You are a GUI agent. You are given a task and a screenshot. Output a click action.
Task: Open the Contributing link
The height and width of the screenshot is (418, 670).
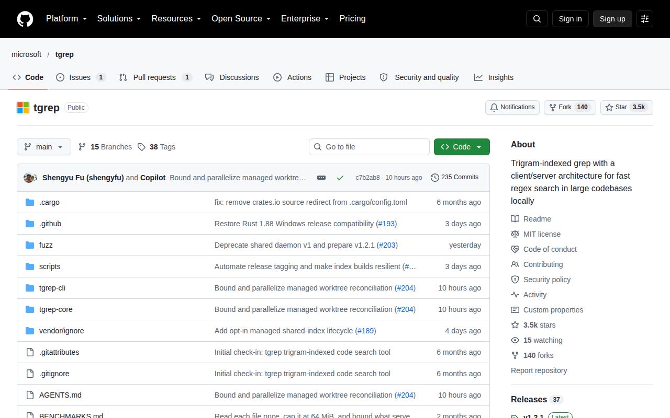537,264
